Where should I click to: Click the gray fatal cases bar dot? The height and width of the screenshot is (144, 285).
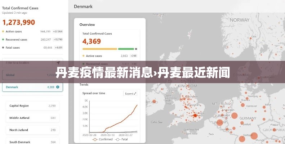tap(136, 49)
